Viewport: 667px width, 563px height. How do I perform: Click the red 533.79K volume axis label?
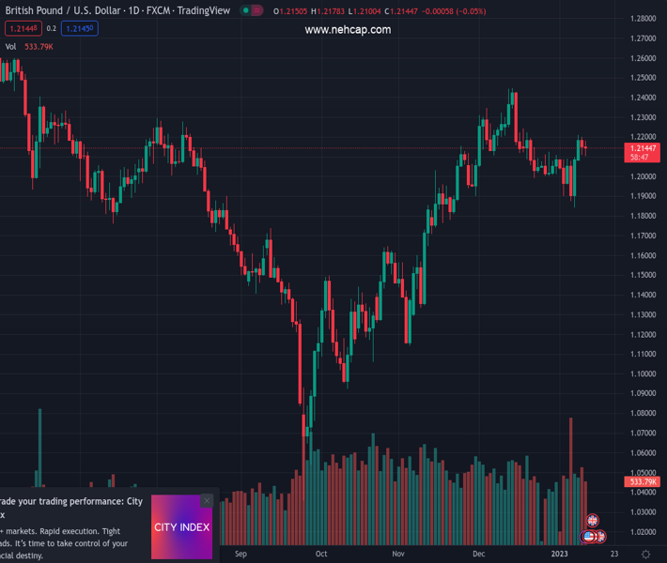644,482
